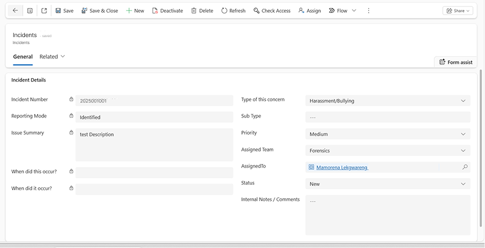This screenshot has width=485, height=248.
Task: Run Check Access command
Action: coord(272,10)
